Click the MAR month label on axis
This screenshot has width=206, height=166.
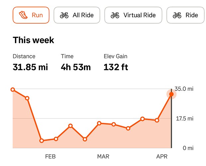(103, 156)
